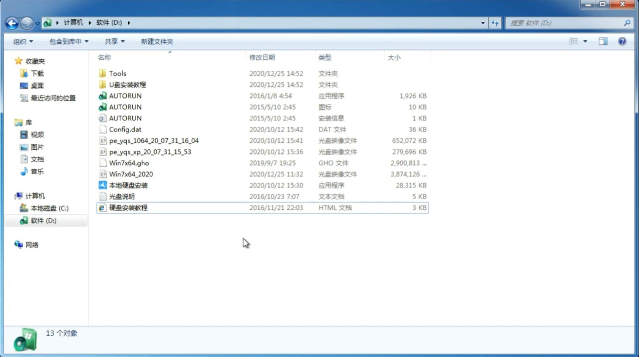This screenshot has width=639, height=357.
Task: Open the Tools folder
Action: pos(117,73)
